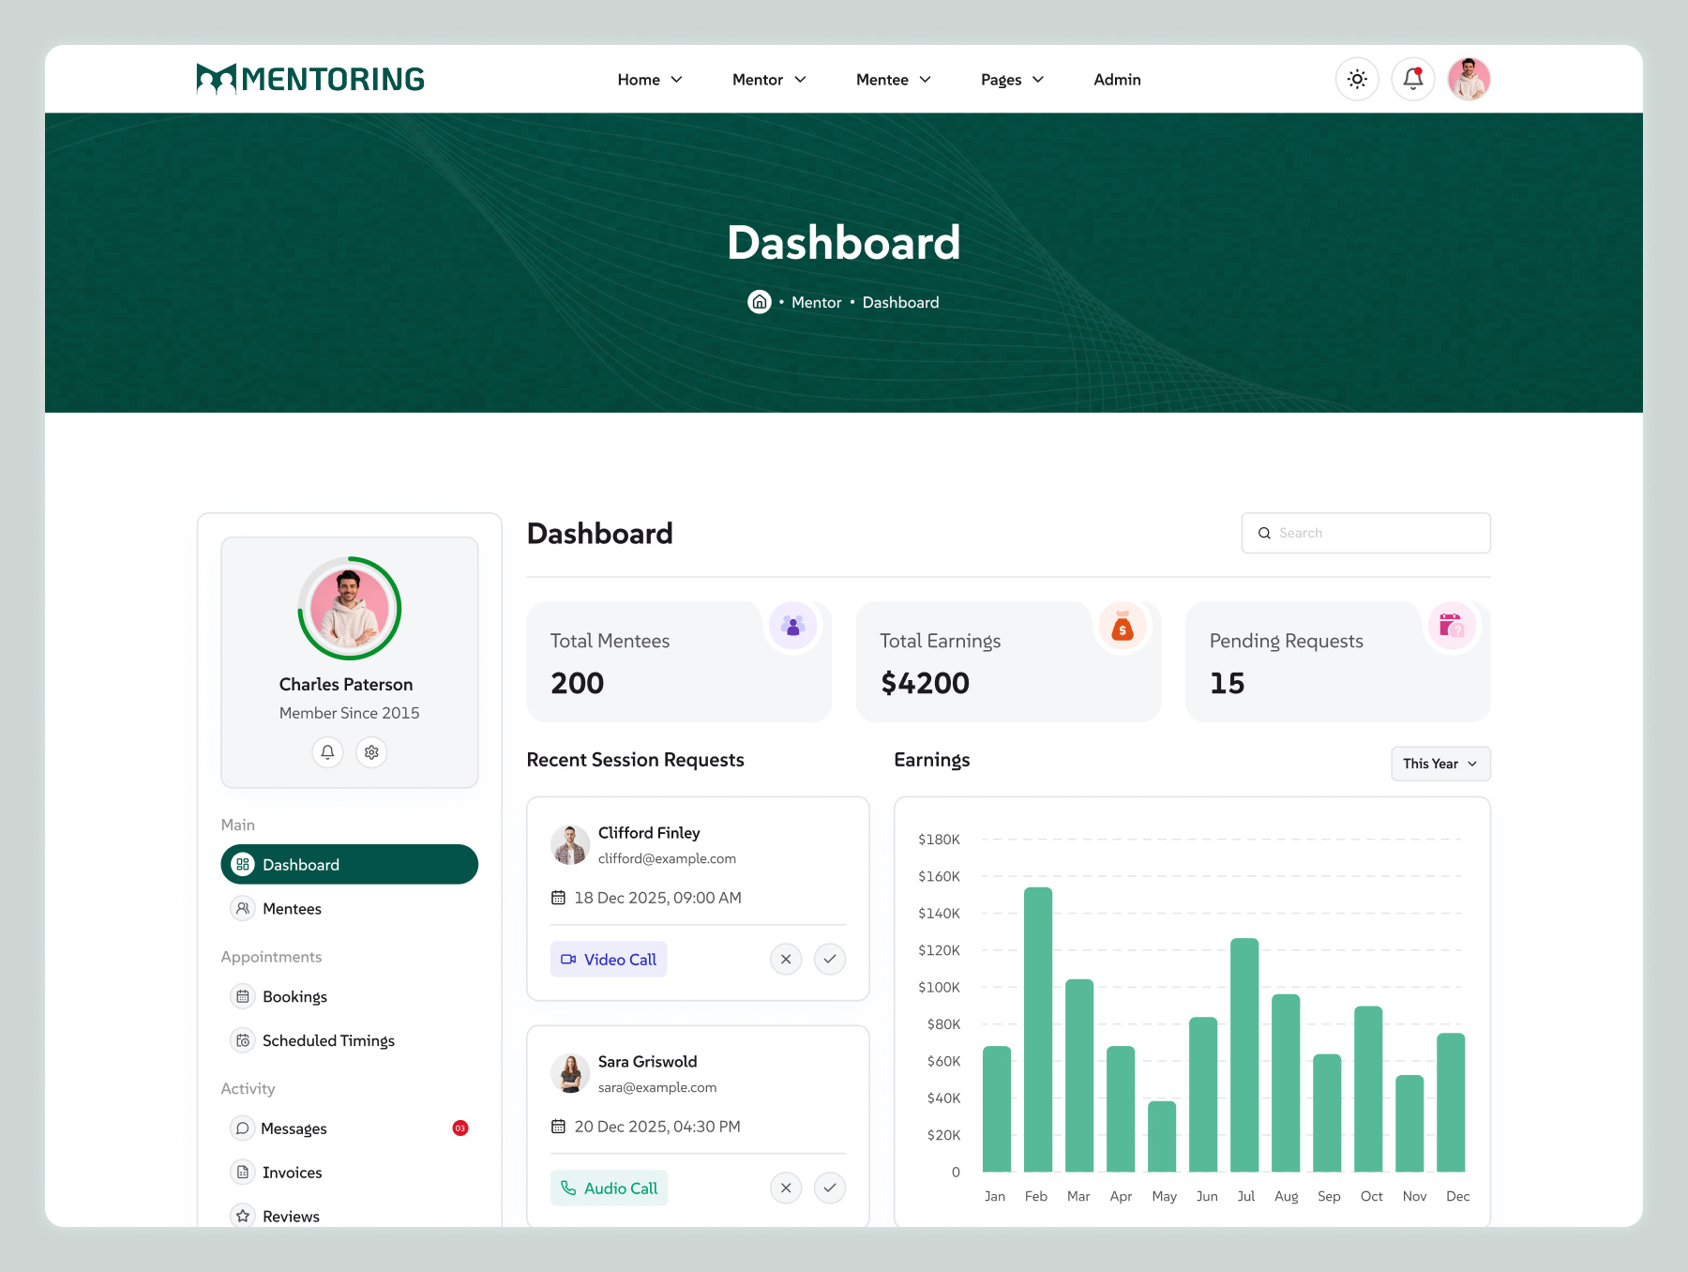This screenshot has width=1688, height=1272.
Task: Open Messages showing 03 unread badge
Action: point(294,1128)
